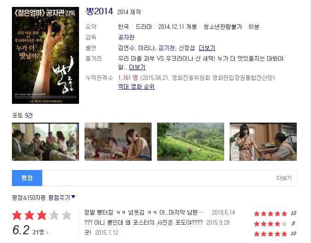Viewport: 311px width, 243px height.
Task: Open the review about 포스터의 사진은 포도야
Action: pyautogui.click(x=143, y=223)
